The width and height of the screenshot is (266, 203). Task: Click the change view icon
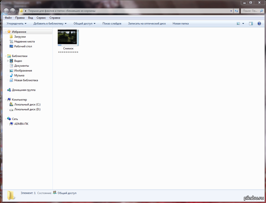tap(239, 23)
